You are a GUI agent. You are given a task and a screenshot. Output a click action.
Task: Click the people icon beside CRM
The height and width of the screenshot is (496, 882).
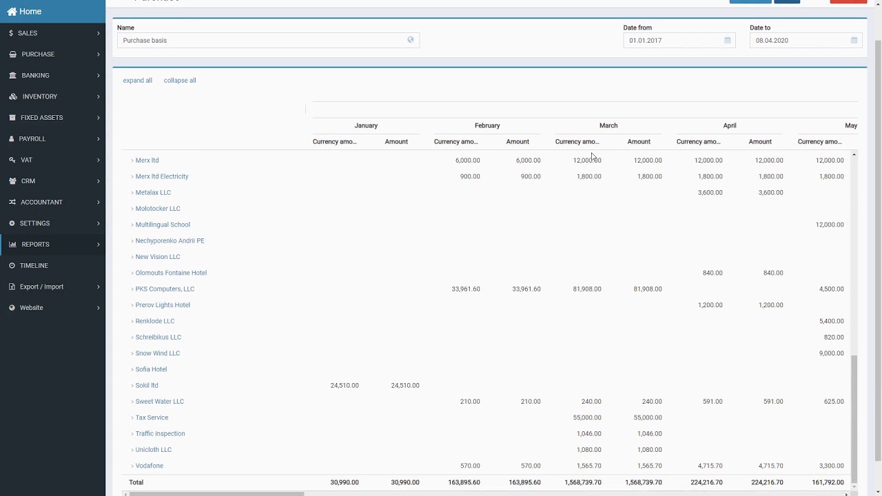(x=13, y=181)
